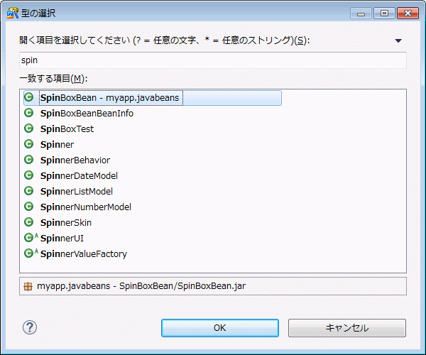Select the SpinnerUI type
The image size is (426, 355).
point(62,239)
